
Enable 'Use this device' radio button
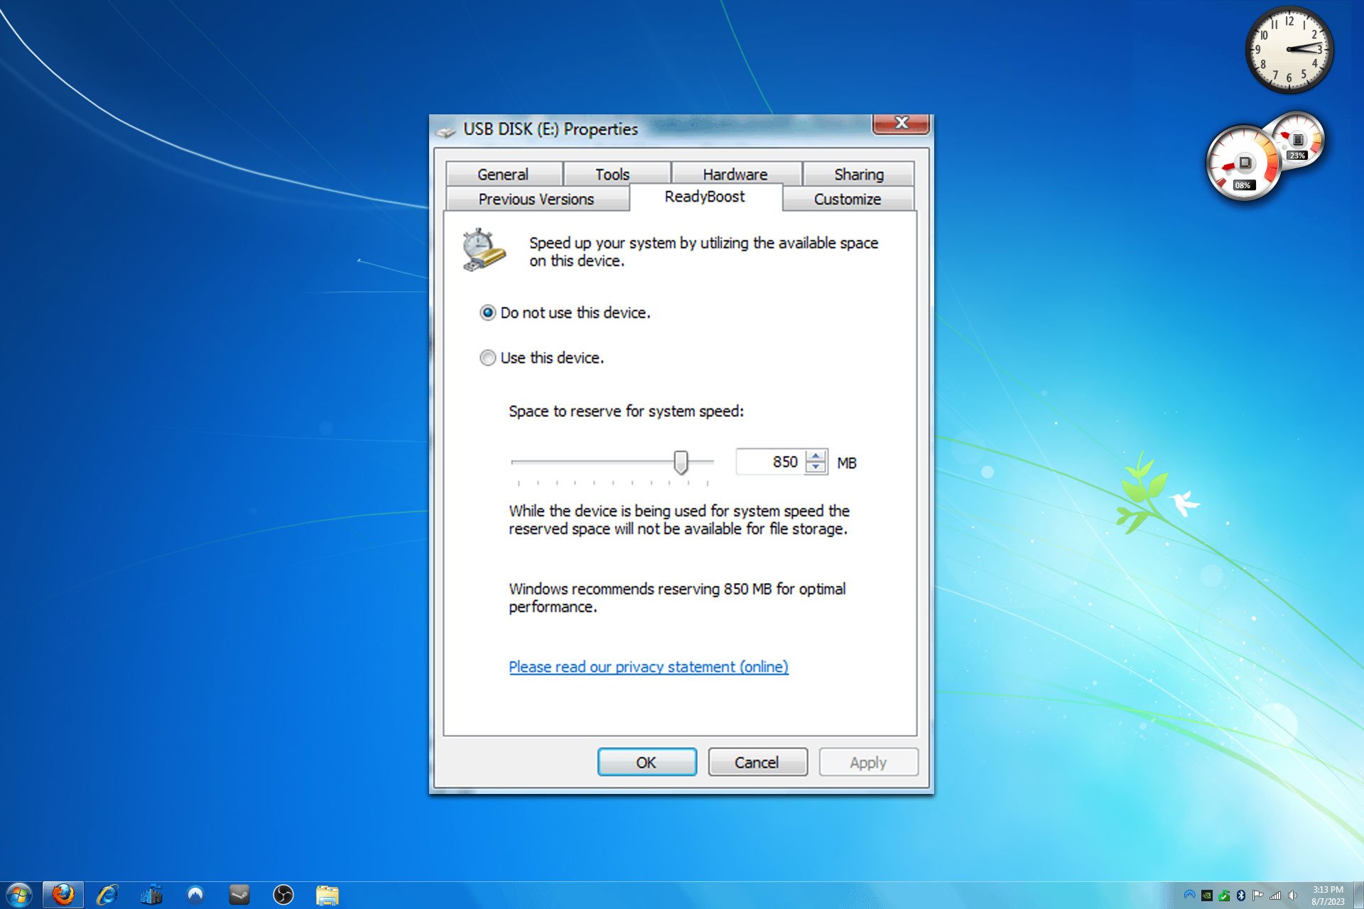[488, 357]
